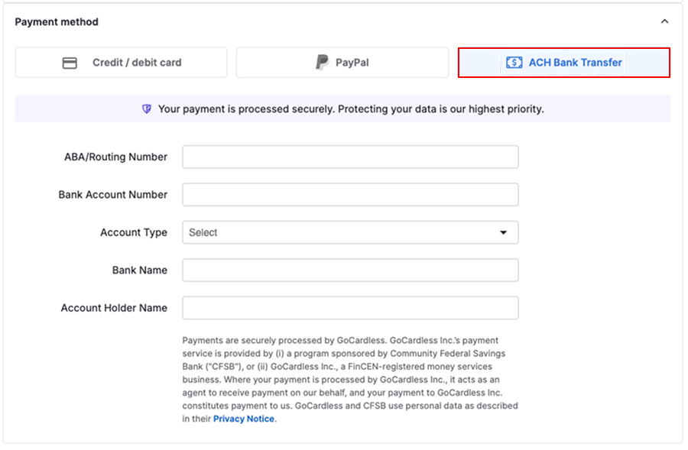Screen dimensions: 688x450
Task: Click the Payment method heading
Action: pos(57,22)
